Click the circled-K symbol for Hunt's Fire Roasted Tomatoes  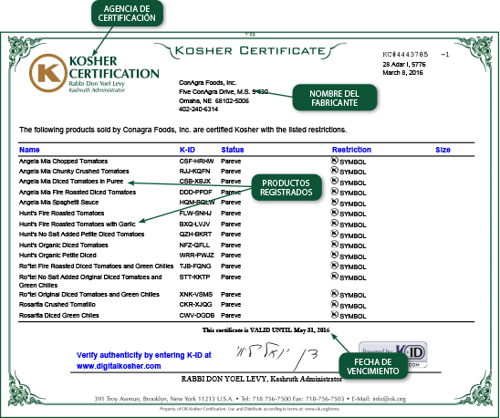pos(334,213)
